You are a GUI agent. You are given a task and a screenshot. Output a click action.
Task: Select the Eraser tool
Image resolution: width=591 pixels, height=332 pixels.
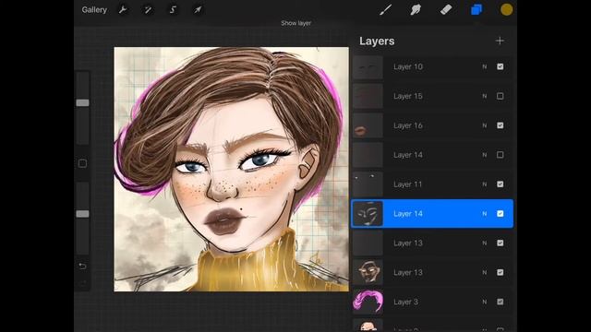tap(446, 10)
